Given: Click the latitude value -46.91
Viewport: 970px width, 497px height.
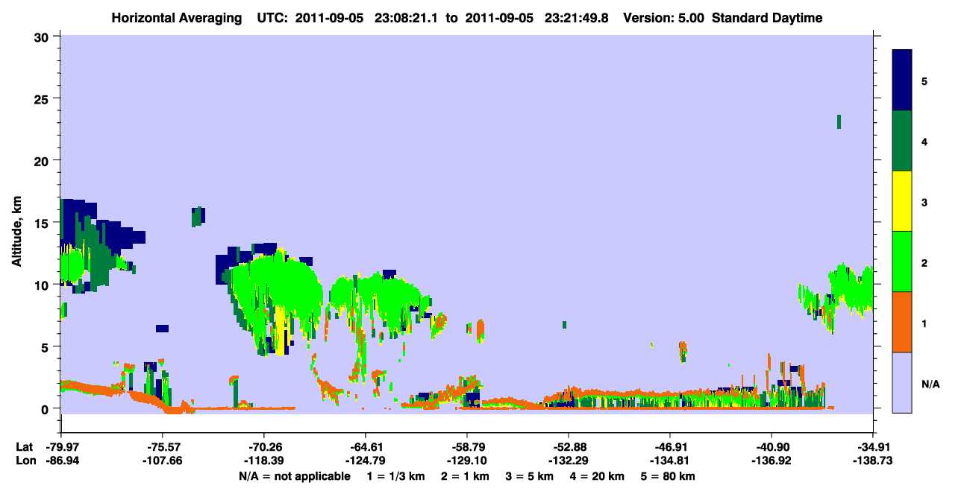Looking at the screenshot, I should click(669, 446).
